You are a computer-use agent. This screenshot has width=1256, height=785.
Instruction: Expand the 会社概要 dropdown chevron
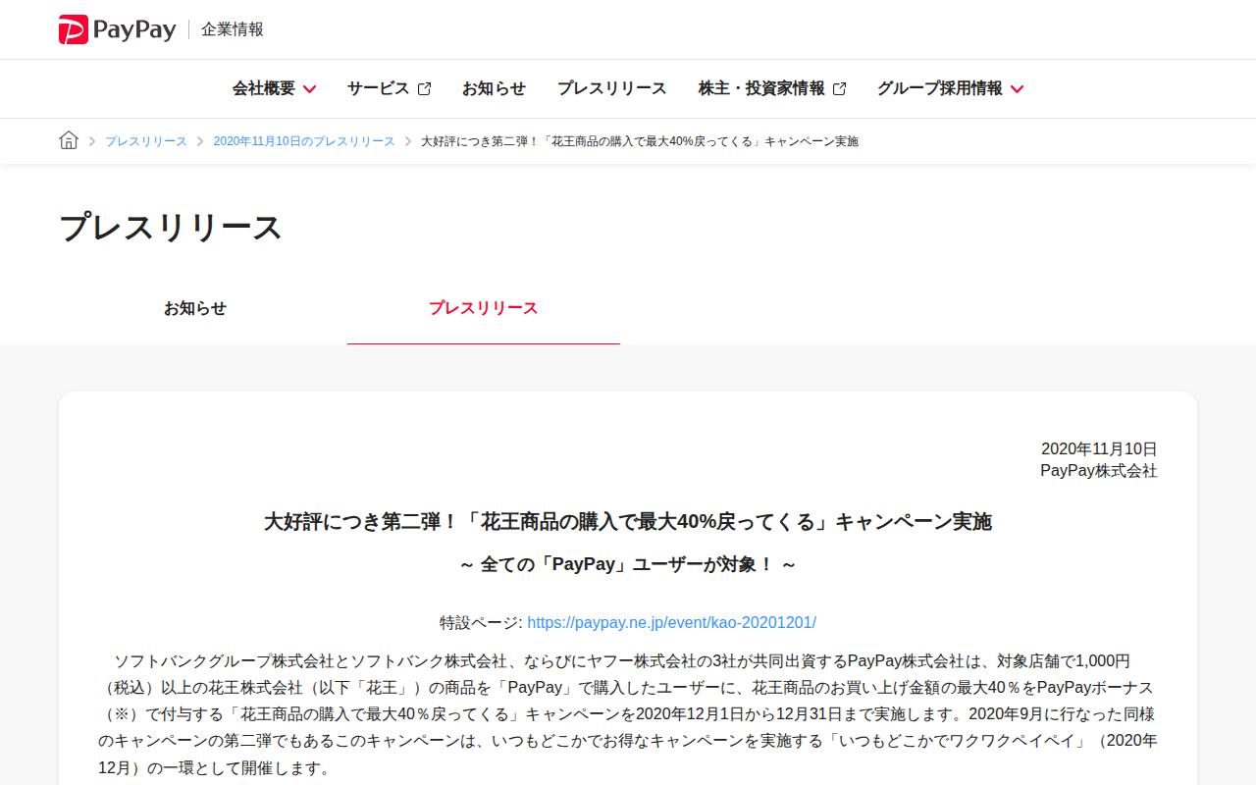click(309, 89)
